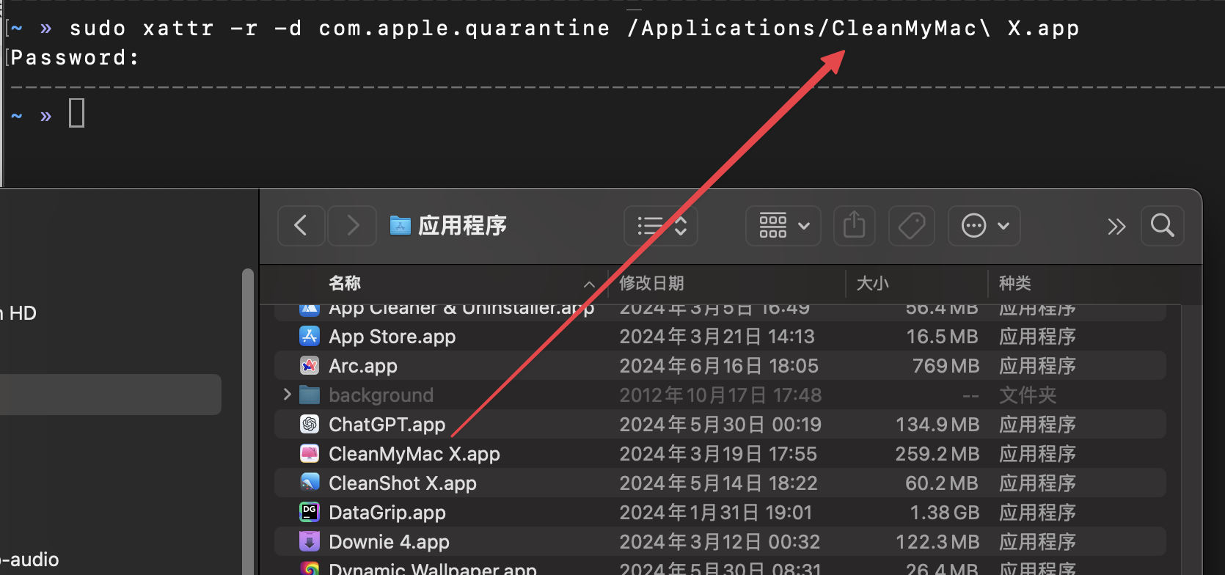Image resolution: width=1225 pixels, height=575 pixels.
Task: Sort by 名称 column header
Action: [x=345, y=283]
